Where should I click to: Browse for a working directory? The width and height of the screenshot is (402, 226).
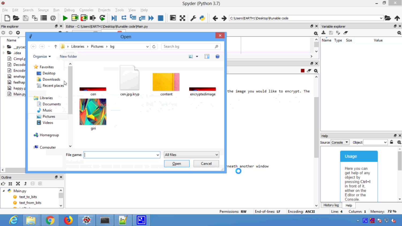pos(388,18)
